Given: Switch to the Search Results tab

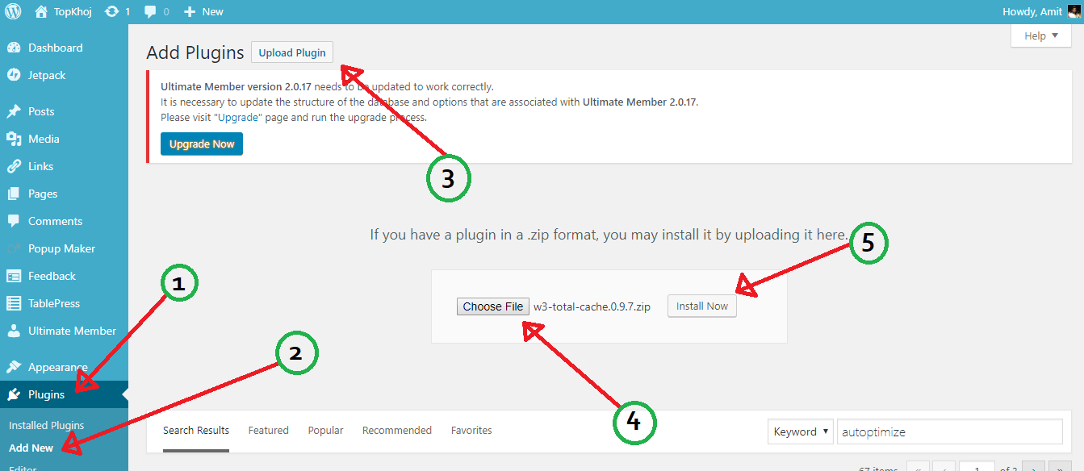Looking at the screenshot, I should 196,431.
